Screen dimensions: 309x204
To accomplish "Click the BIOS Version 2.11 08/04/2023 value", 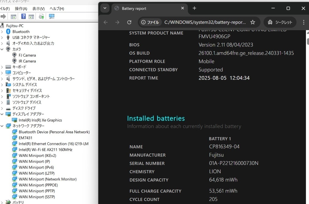I will click(x=226, y=45).
